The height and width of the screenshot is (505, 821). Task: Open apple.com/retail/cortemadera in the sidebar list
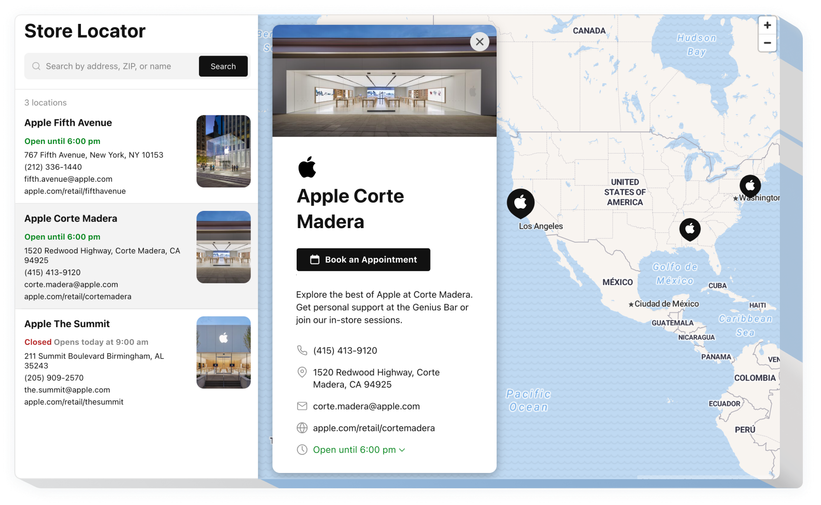[x=78, y=296]
